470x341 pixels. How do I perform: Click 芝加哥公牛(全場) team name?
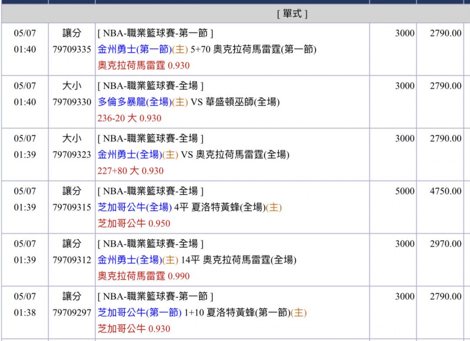[x=134, y=207]
